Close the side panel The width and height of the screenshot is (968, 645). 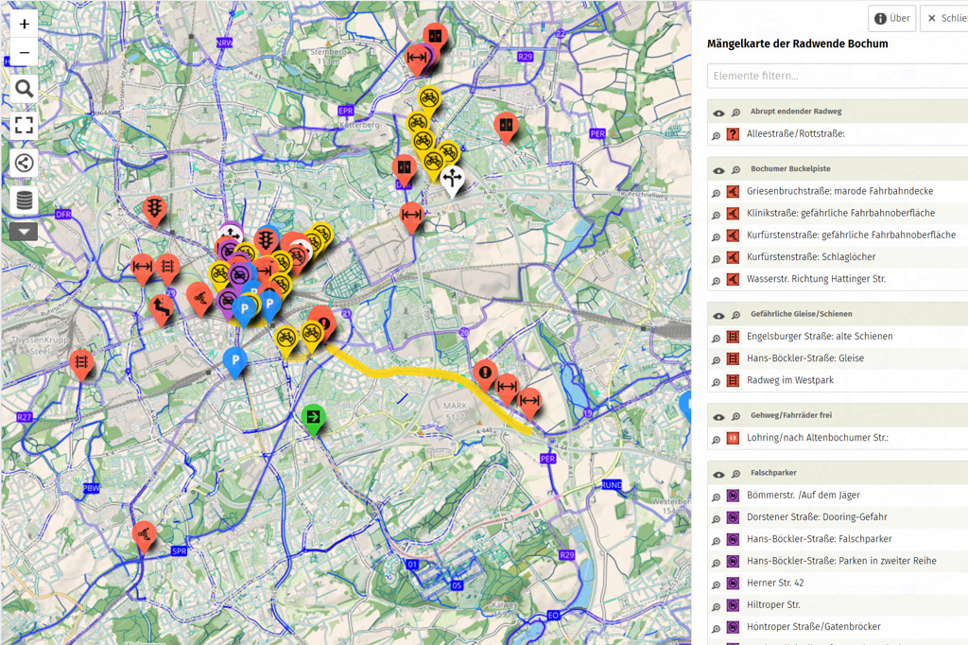tap(944, 19)
